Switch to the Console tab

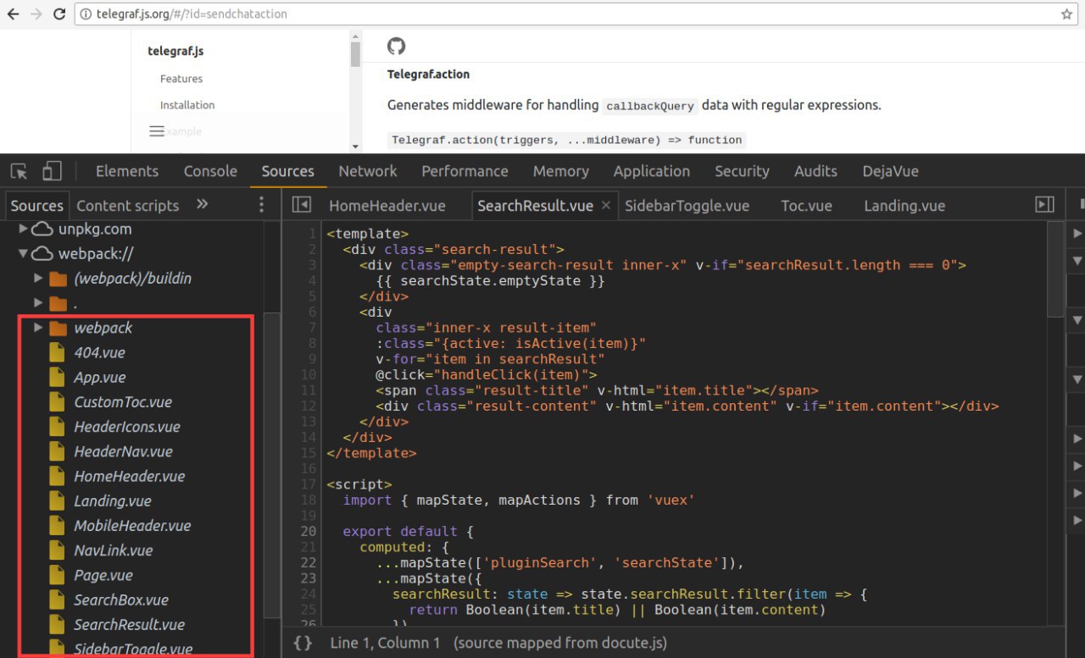(x=210, y=171)
